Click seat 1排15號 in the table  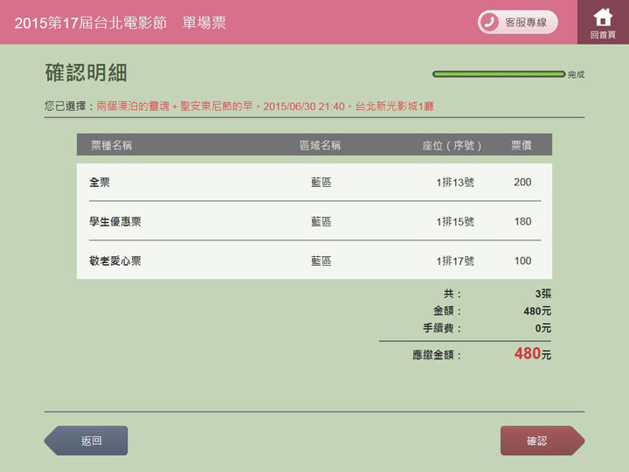(455, 222)
